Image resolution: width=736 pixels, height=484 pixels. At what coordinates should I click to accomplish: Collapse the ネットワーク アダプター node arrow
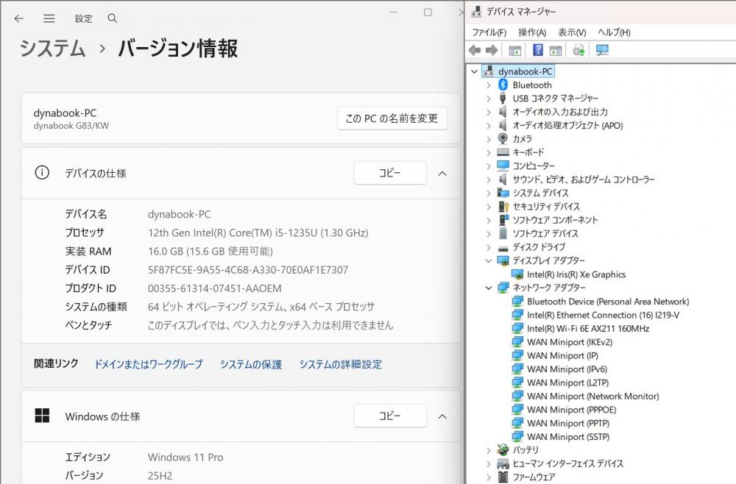coord(489,288)
